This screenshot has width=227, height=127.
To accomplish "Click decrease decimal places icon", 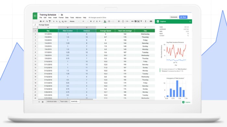I will pyautogui.click(x=60, y=21).
